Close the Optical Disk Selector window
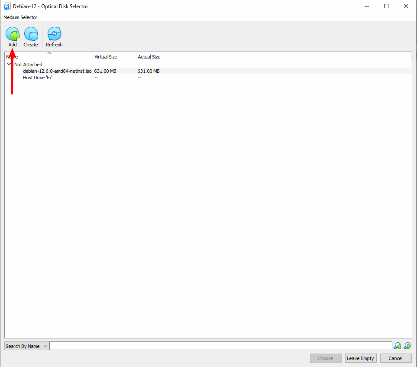The width and height of the screenshot is (417, 367). [406, 6]
